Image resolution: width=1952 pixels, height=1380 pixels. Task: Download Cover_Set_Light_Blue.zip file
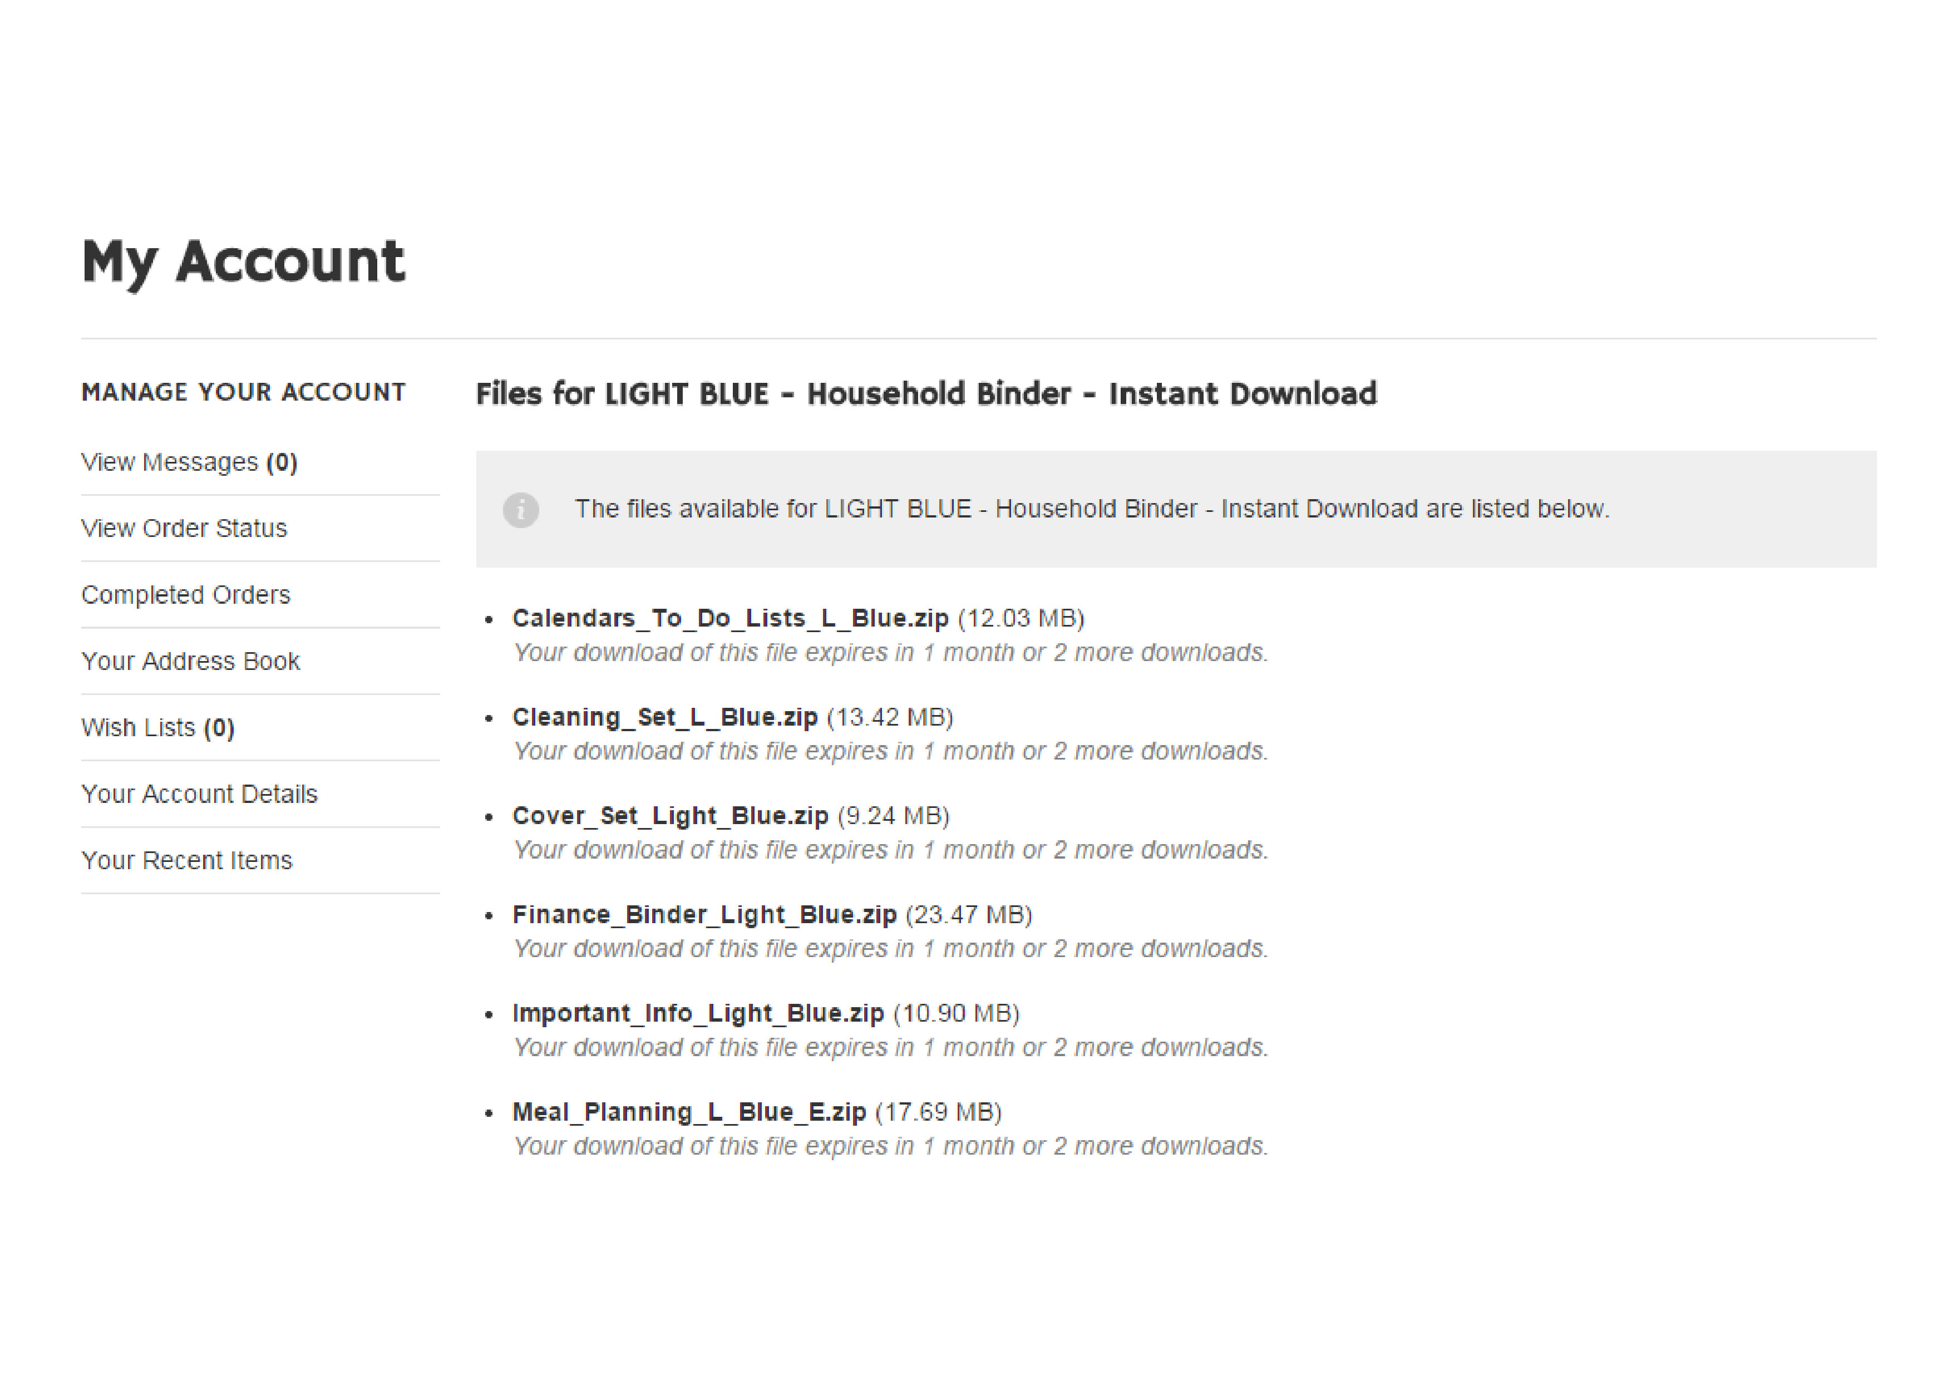click(670, 815)
